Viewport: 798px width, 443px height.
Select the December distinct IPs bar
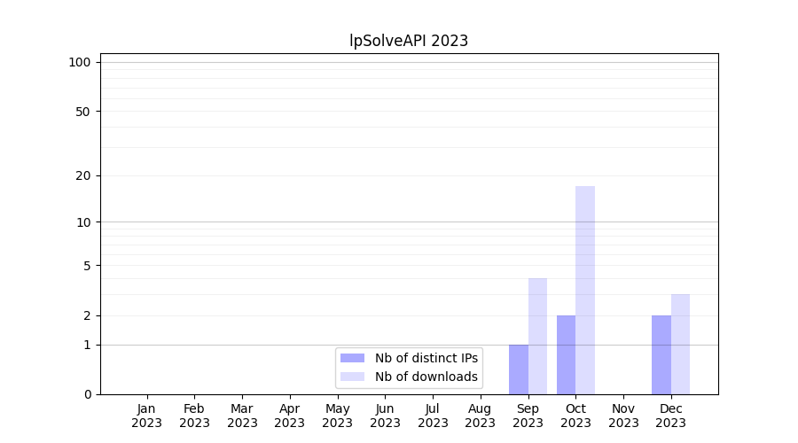point(661,354)
